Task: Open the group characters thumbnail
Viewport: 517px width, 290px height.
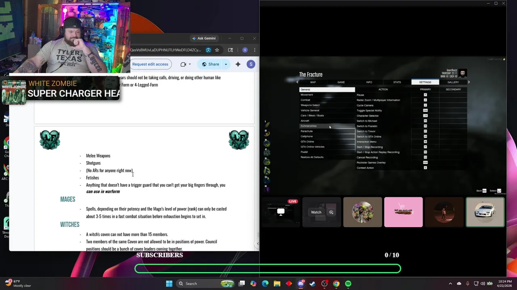Action: coord(362,212)
